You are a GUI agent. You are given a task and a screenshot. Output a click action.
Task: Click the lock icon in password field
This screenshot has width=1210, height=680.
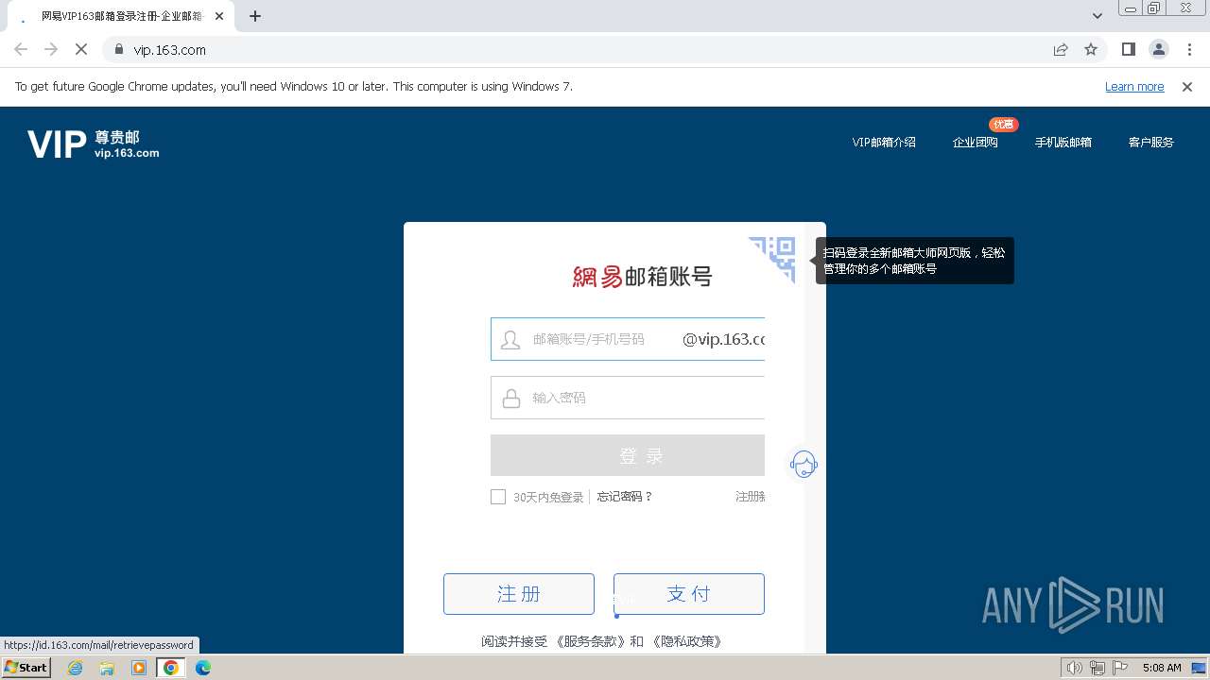tap(510, 399)
